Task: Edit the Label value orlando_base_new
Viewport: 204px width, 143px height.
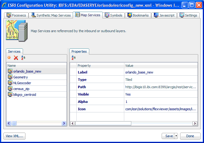Action: click(x=161, y=72)
